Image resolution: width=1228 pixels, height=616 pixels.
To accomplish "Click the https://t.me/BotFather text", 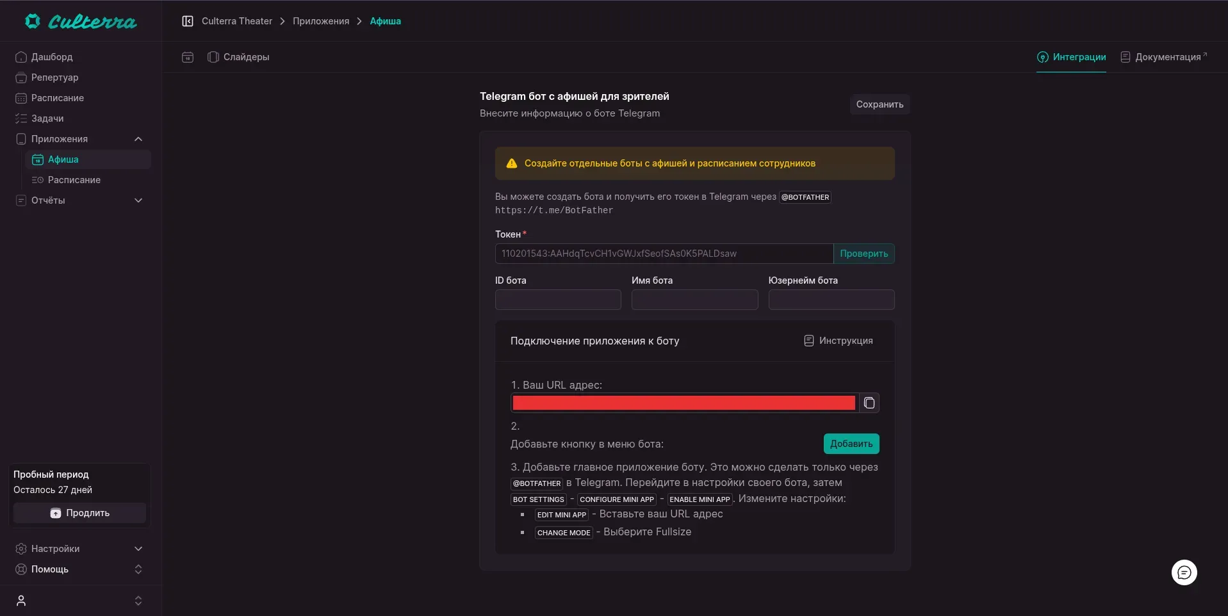I will tap(554, 210).
